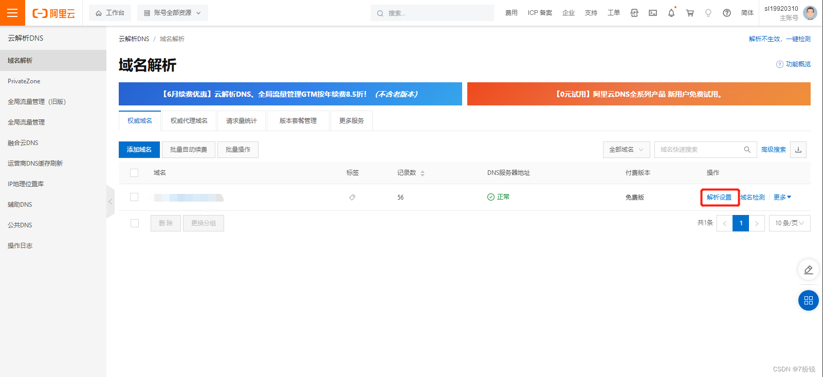Click 解析不生效，一键检测 link
This screenshot has height=377, width=823.
(780, 39)
